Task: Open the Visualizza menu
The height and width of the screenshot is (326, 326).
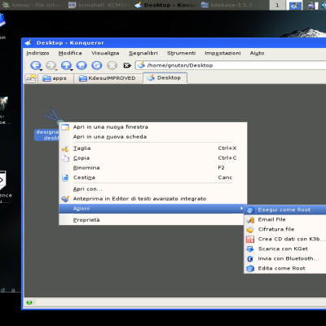Action: [x=105, y=53]
